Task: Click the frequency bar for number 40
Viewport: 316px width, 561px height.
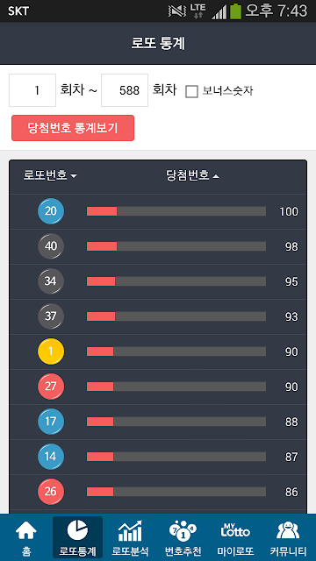Action: pos(176,246)
